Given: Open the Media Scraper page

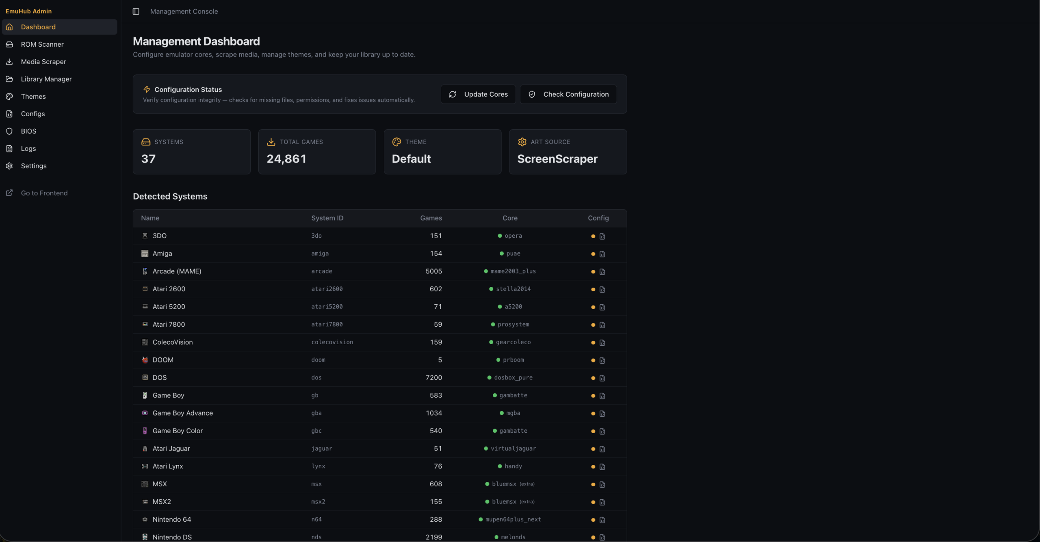Looking at the screenshot, I should click(43, 62).
